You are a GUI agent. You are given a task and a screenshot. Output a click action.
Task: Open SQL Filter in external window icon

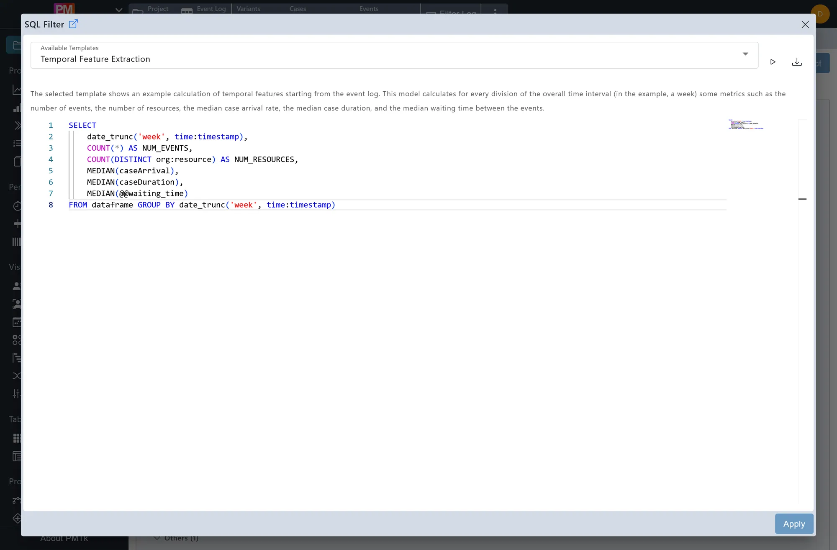click(x=73, y=24)
